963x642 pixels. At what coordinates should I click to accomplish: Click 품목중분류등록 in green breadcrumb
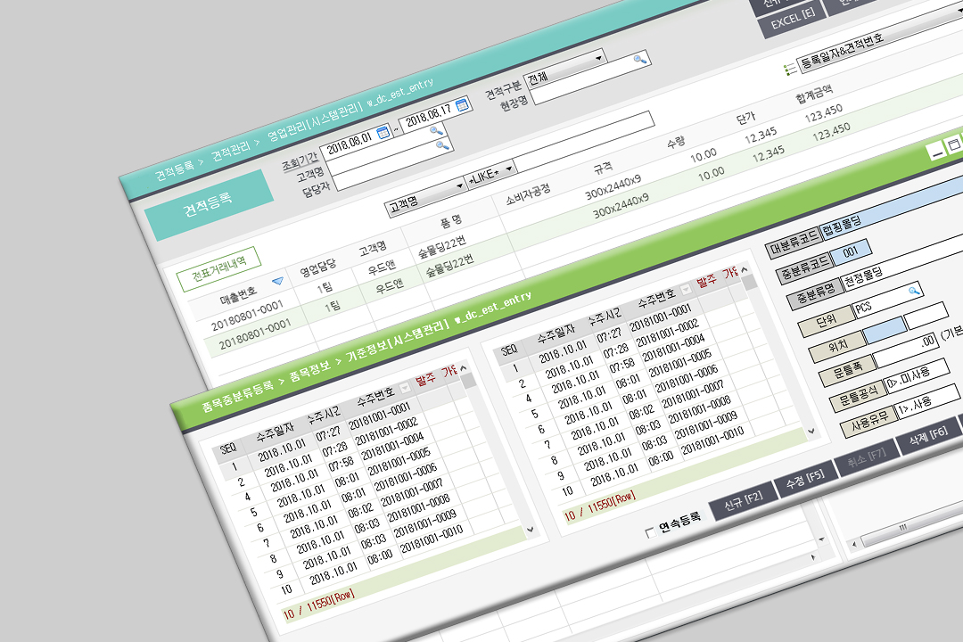point(238,397)
